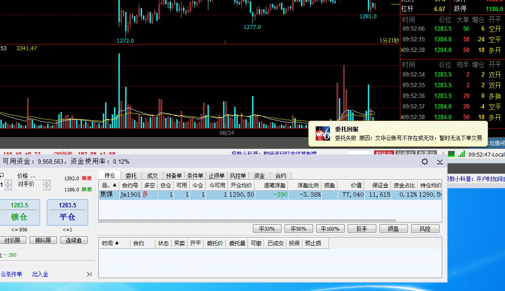Open the 出入金 deposit/withdraw link
Image resolution: width=505 pixels, height=291 pixels.
click(40, 275)
